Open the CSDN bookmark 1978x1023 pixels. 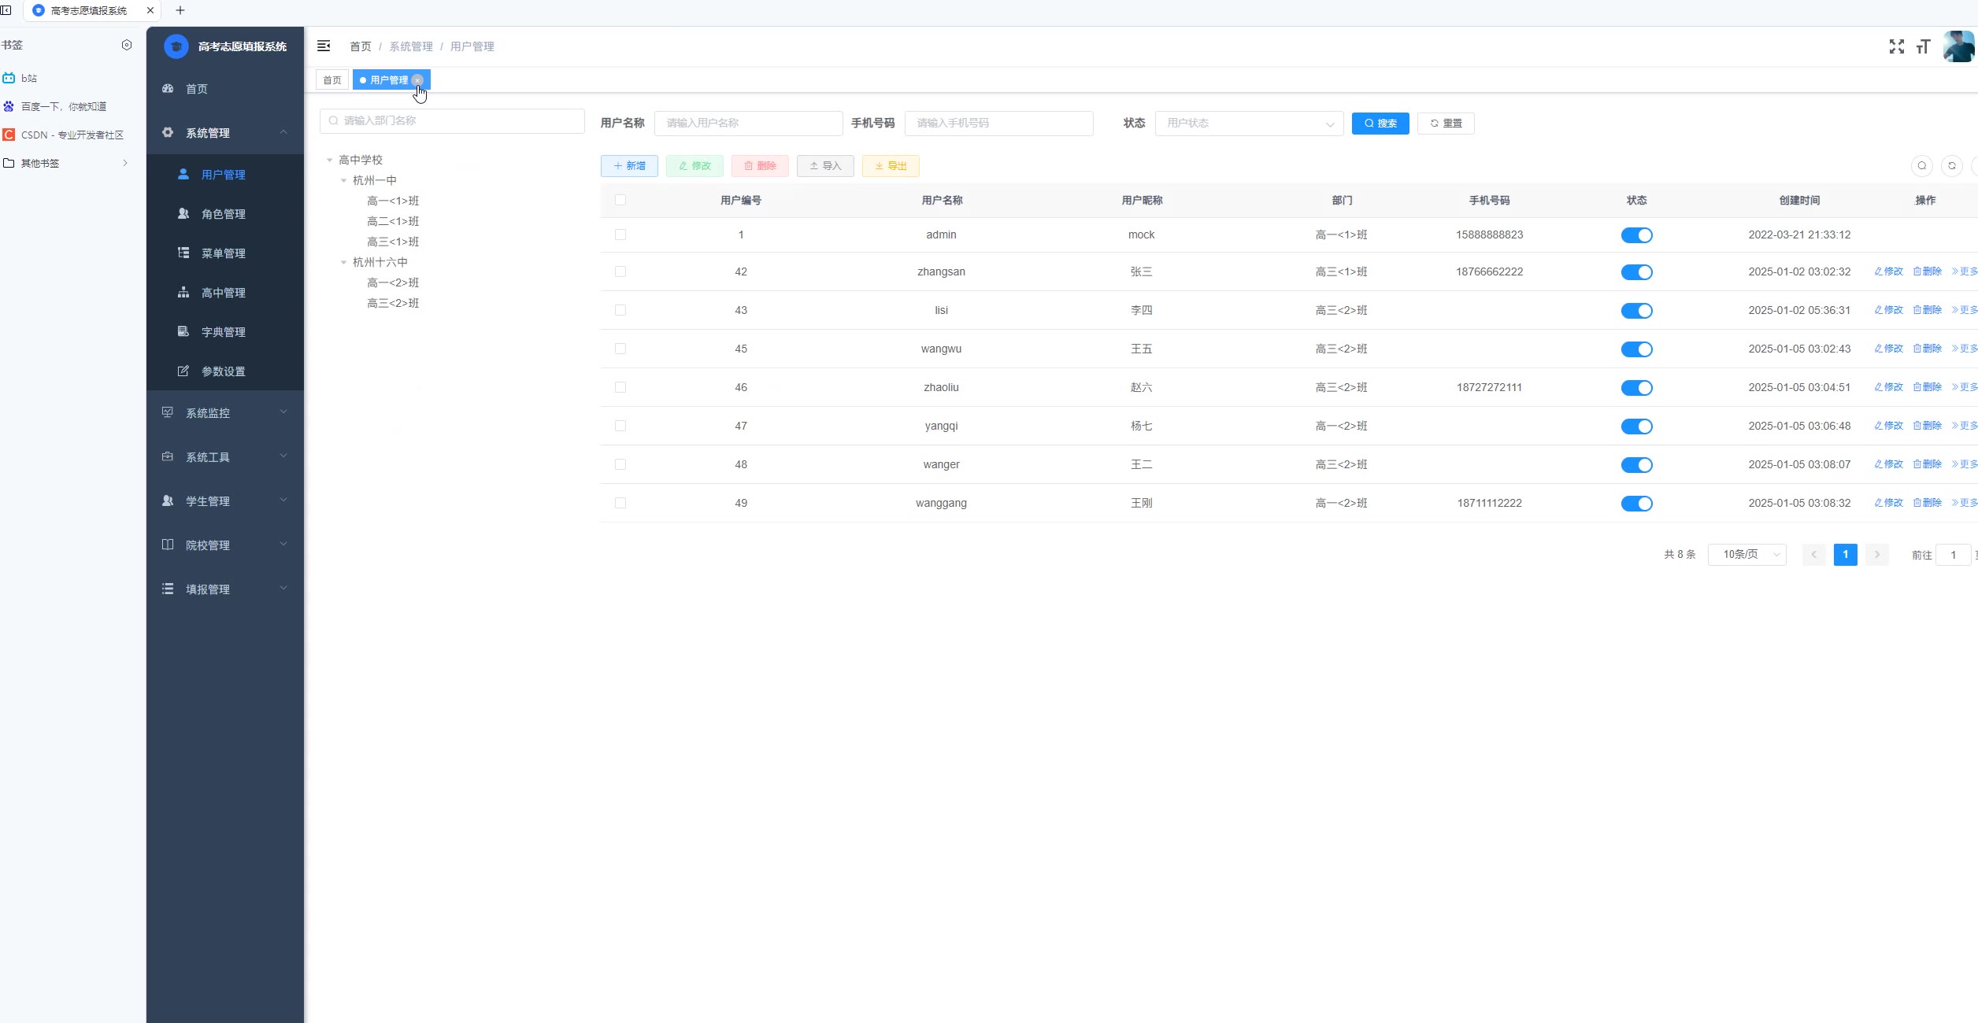pyautogui.click(x=63, y=135)
